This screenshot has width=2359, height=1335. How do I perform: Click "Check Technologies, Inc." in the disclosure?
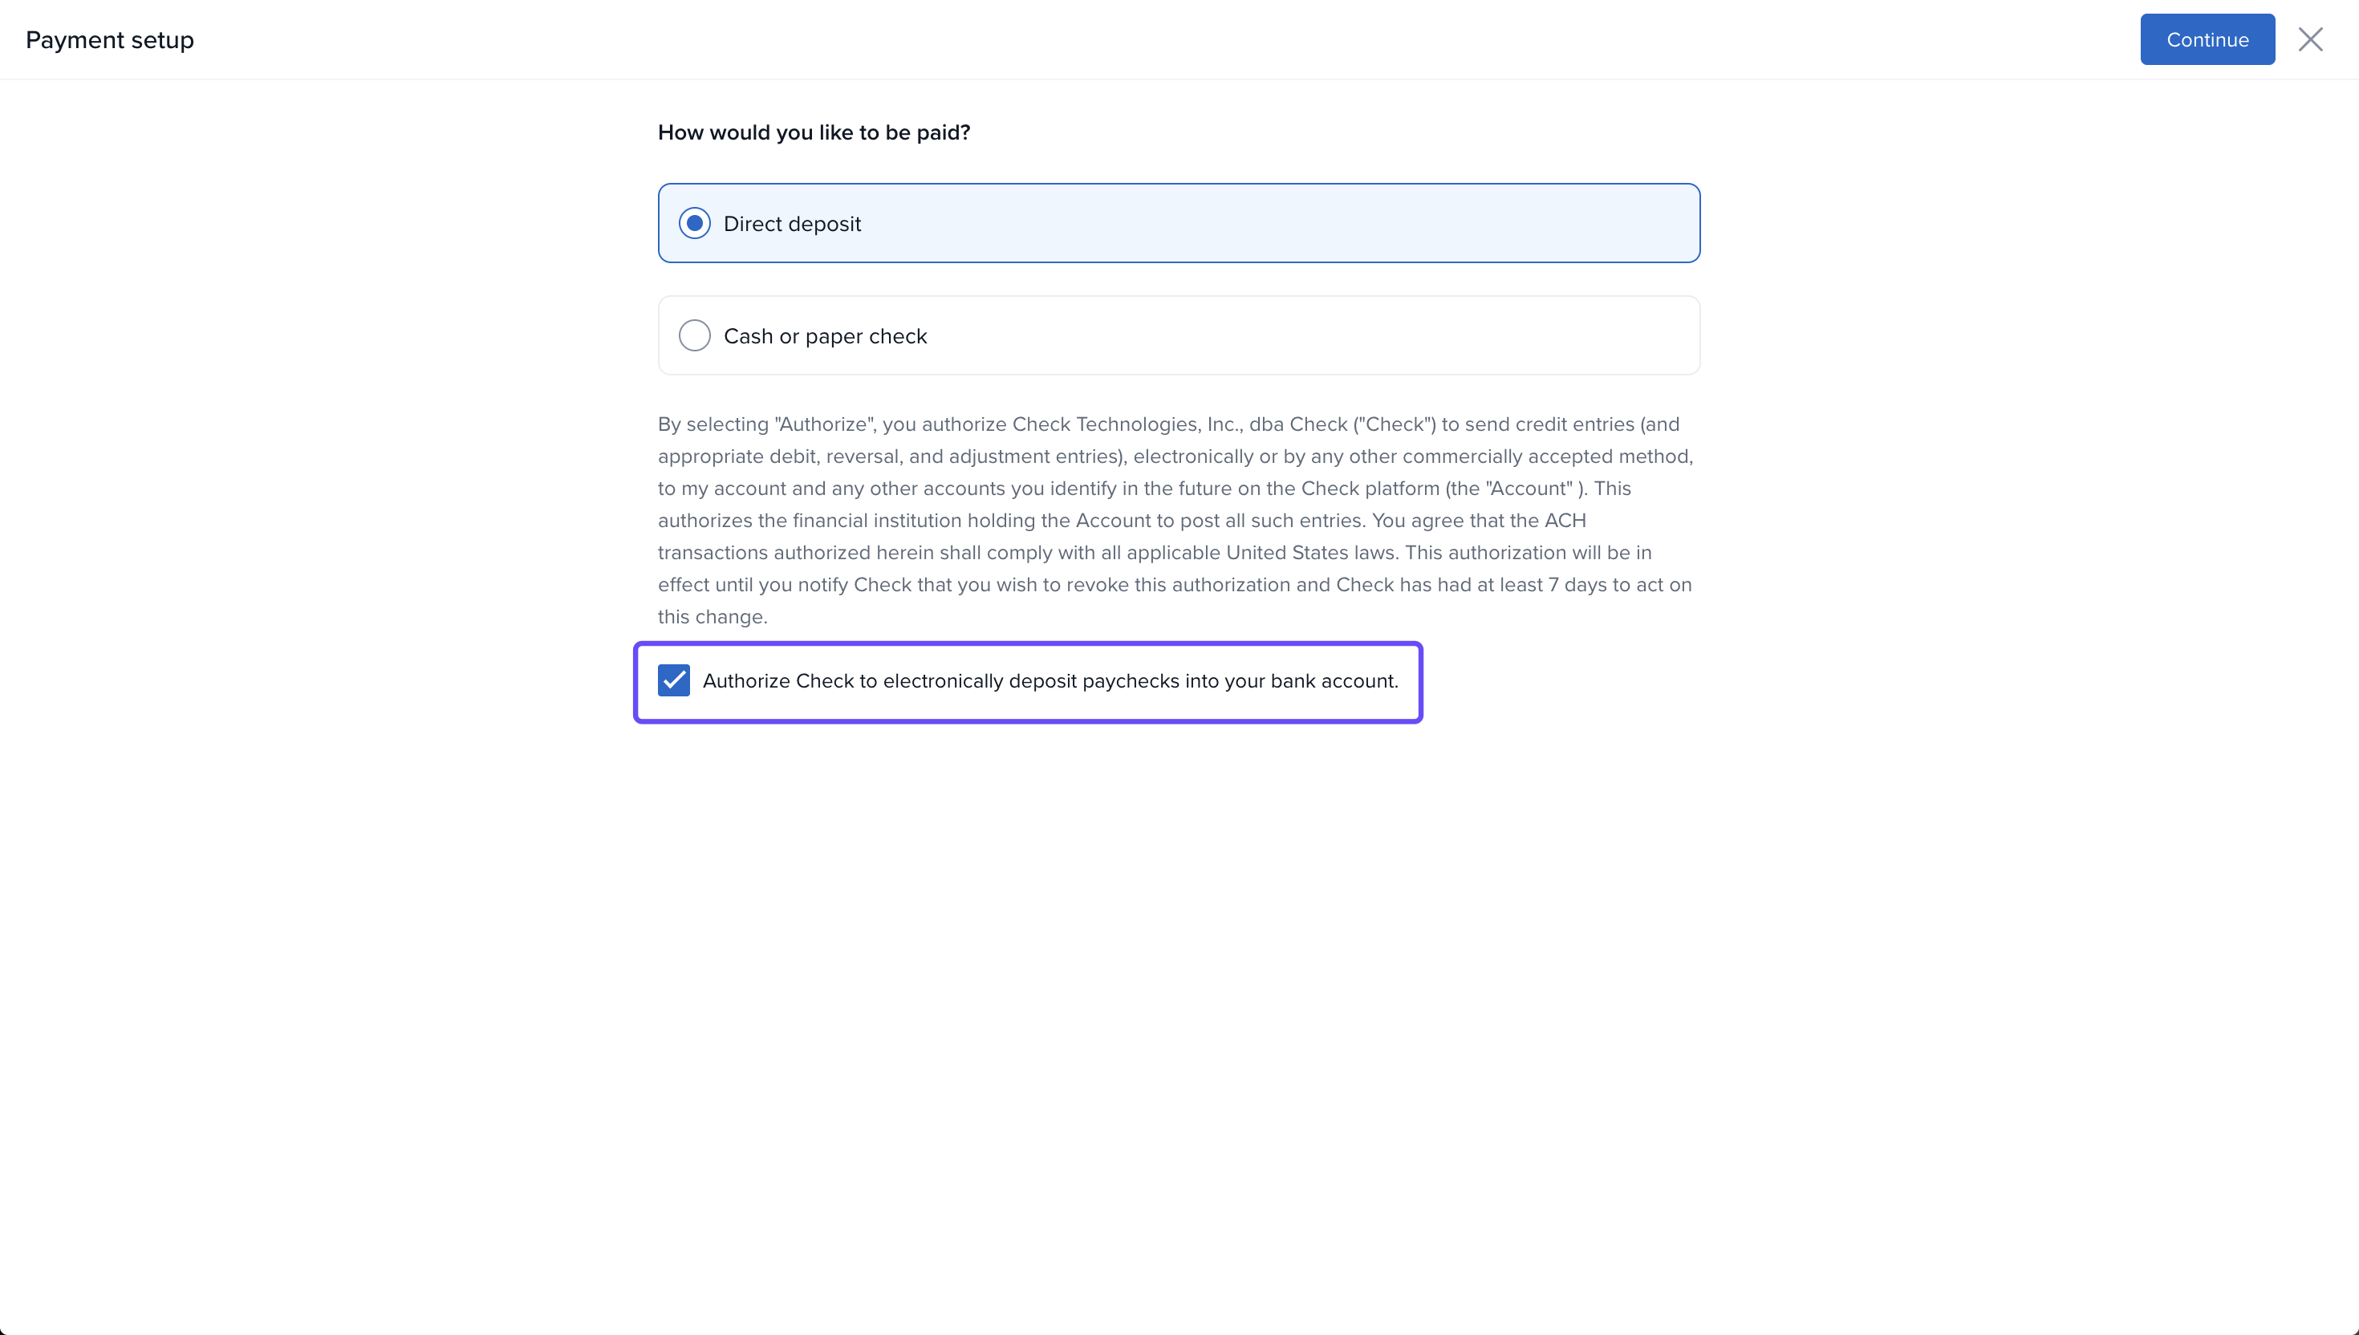[1127, 424]
